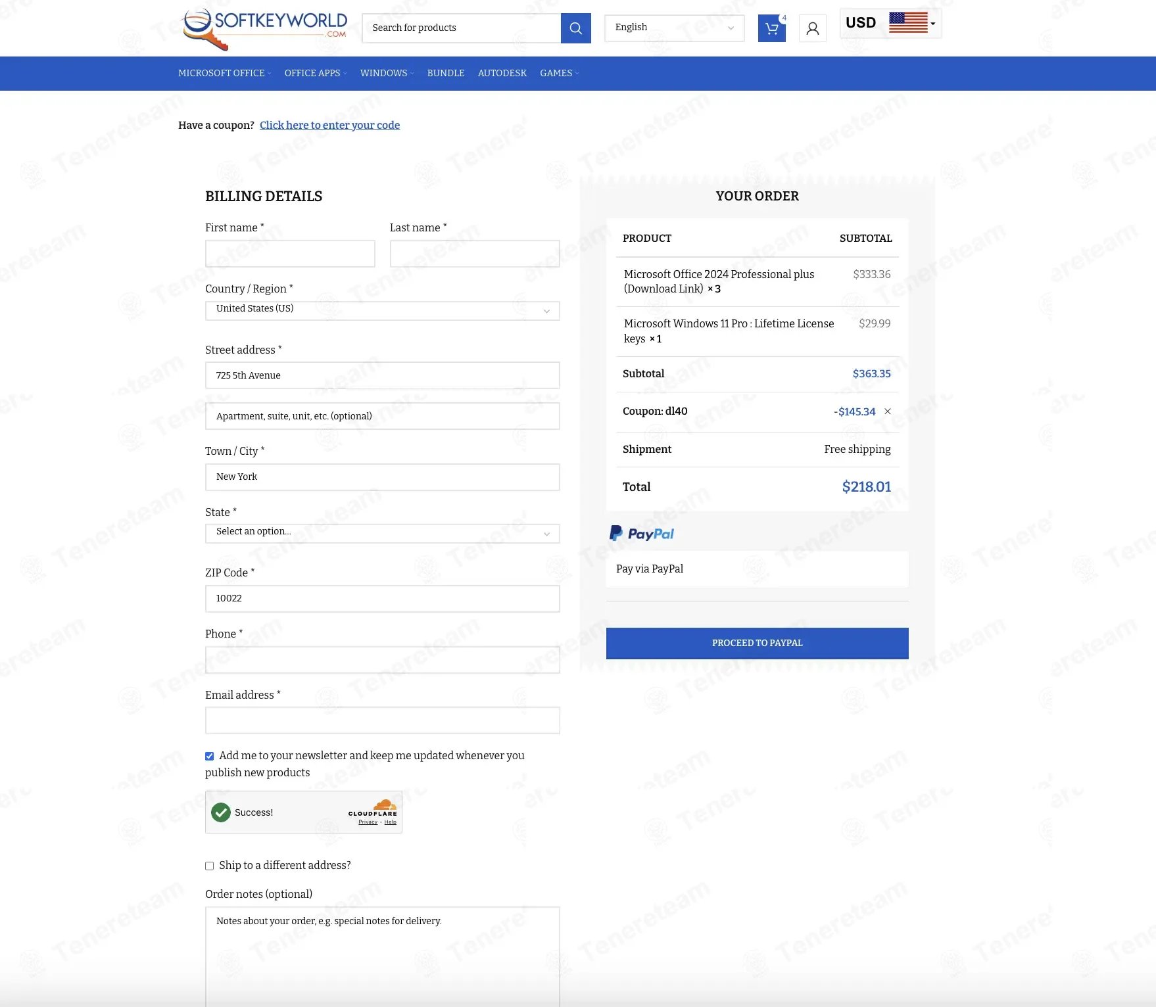Check Ship to a different address
Screen dimensions: 1156x1007
[210, 866]
